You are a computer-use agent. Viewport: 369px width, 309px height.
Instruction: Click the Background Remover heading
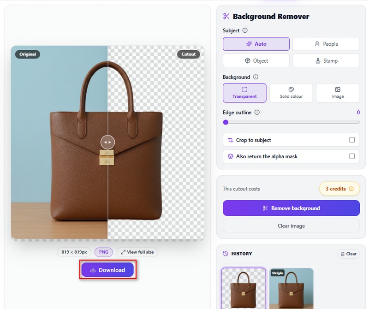point(271,17)
